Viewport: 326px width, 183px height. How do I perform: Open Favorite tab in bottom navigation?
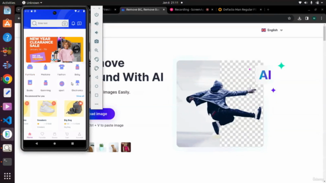pos(42,135)
